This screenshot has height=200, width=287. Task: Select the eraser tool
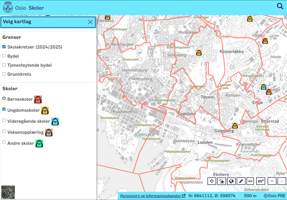click(x=221, y=181)
